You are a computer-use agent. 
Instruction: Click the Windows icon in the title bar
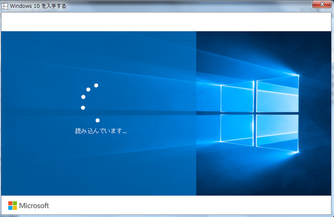[4, 6]
